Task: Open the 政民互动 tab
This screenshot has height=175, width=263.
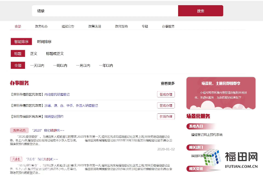Action: pos(121,26)
